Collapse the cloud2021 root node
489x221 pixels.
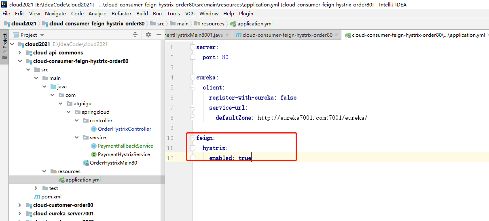coord(12,44)
